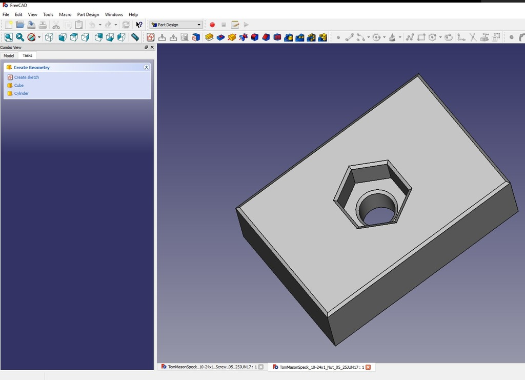
Task: Click the Measure distance ruler icon
Action: pyautogui.click(x=135, y=37)
